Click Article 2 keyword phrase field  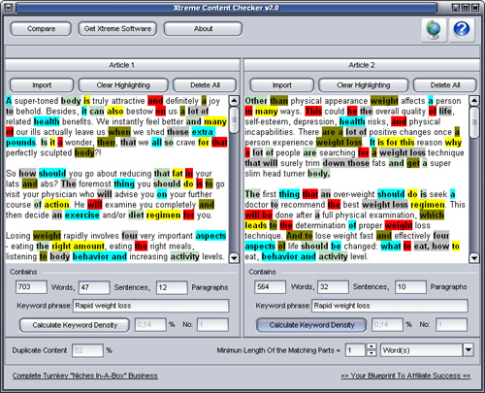point(390,306)
